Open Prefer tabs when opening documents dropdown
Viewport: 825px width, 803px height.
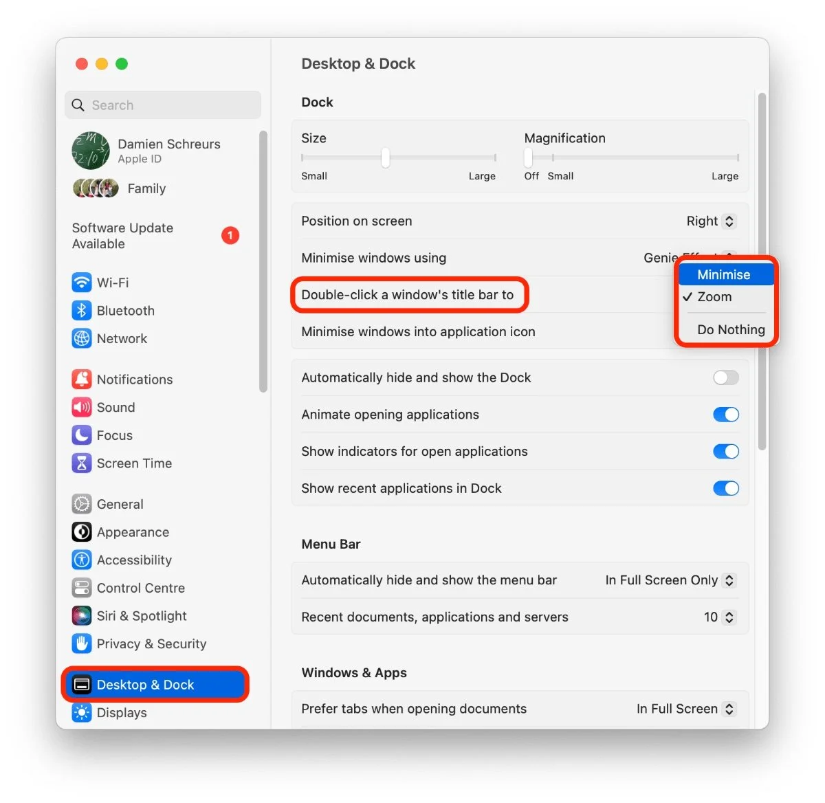685,709
